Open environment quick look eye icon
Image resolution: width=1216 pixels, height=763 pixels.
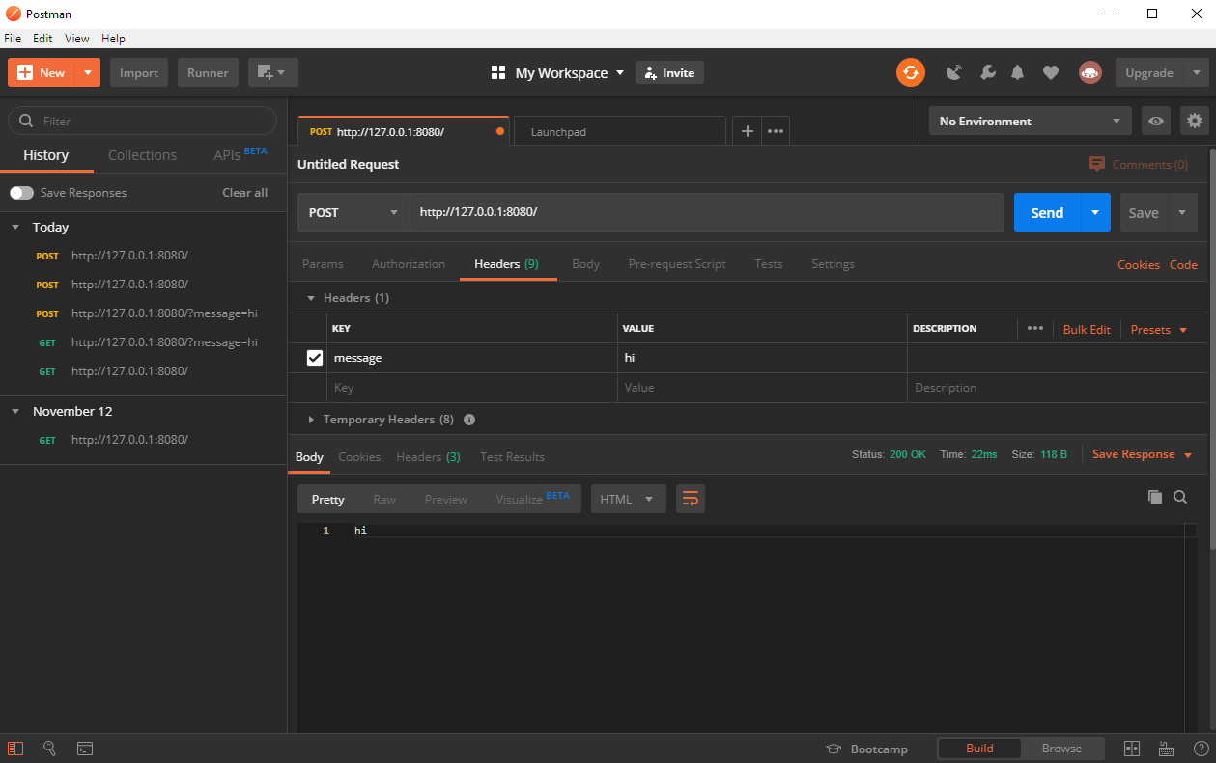(x=1156, y=122)
